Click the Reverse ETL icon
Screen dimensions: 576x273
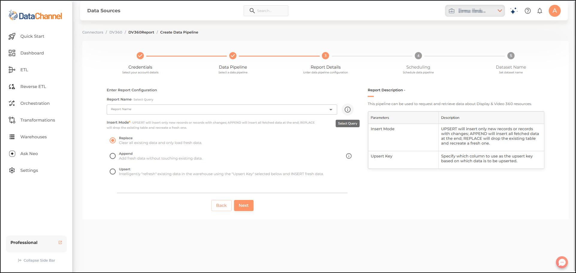[12, 87]
